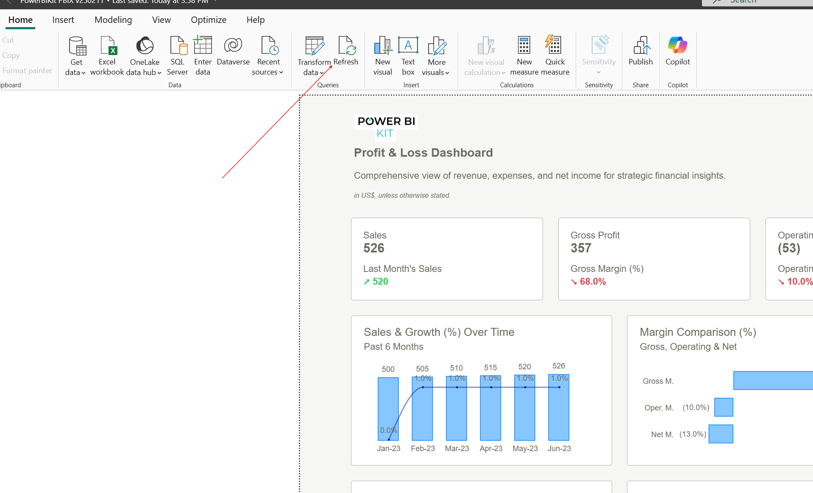Click the Gross M. bar in margin chart
Viewport: 813px width, 493px height.
click(773, 380)
